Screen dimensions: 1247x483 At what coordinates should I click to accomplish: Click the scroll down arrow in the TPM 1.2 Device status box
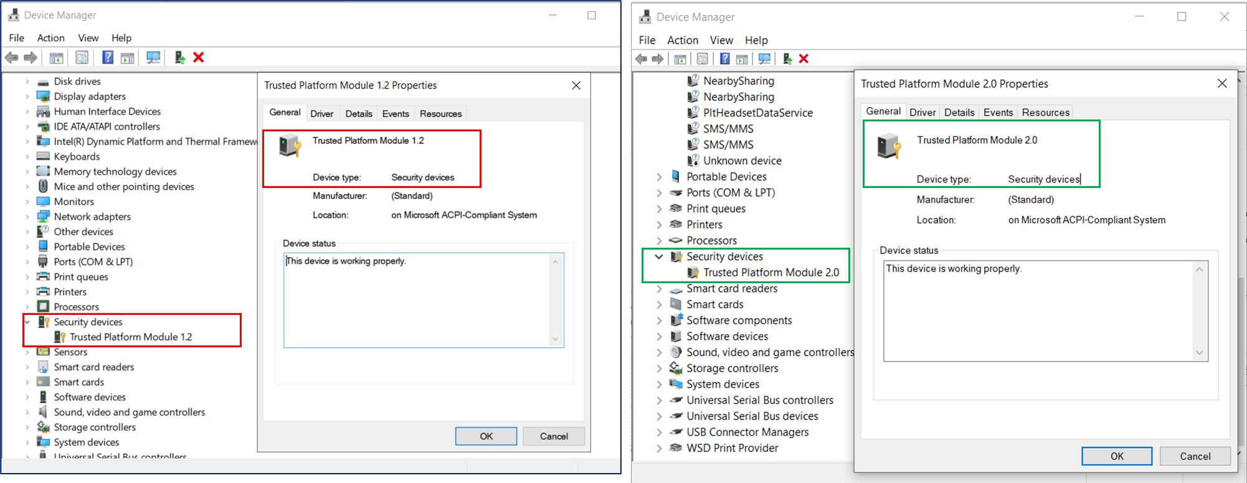pyautogui.click(x=555, y=339)
